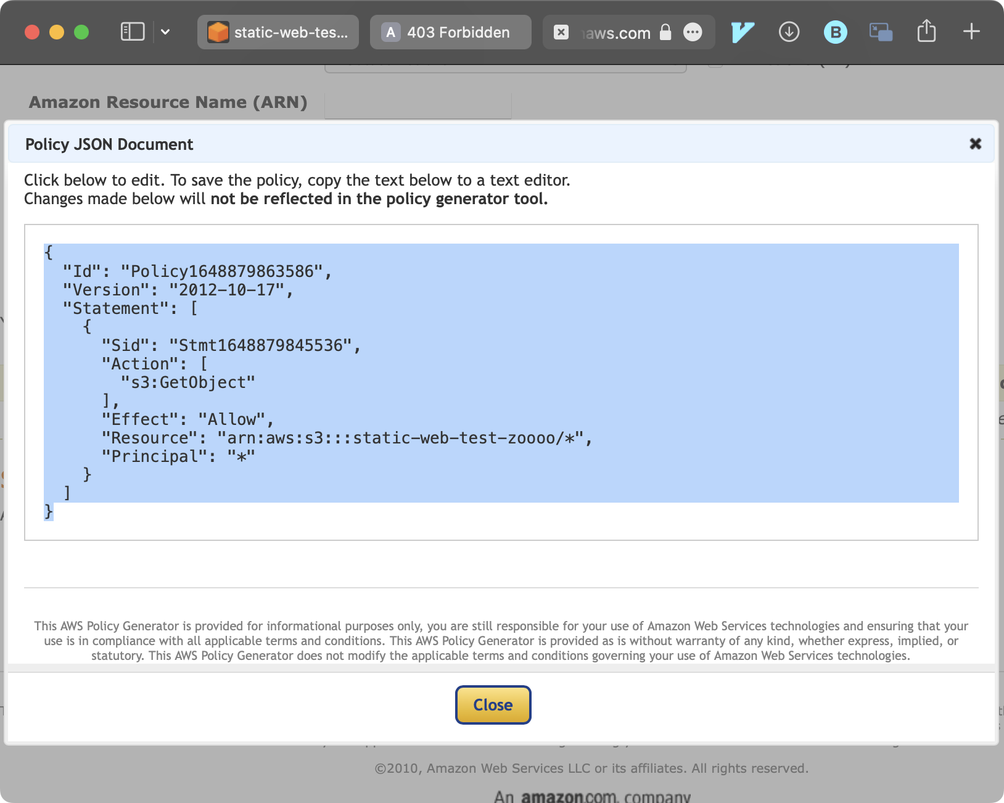Click the macOS yellow minimize button
This screenshot has width=1004, height=803.
pos(57,32)
